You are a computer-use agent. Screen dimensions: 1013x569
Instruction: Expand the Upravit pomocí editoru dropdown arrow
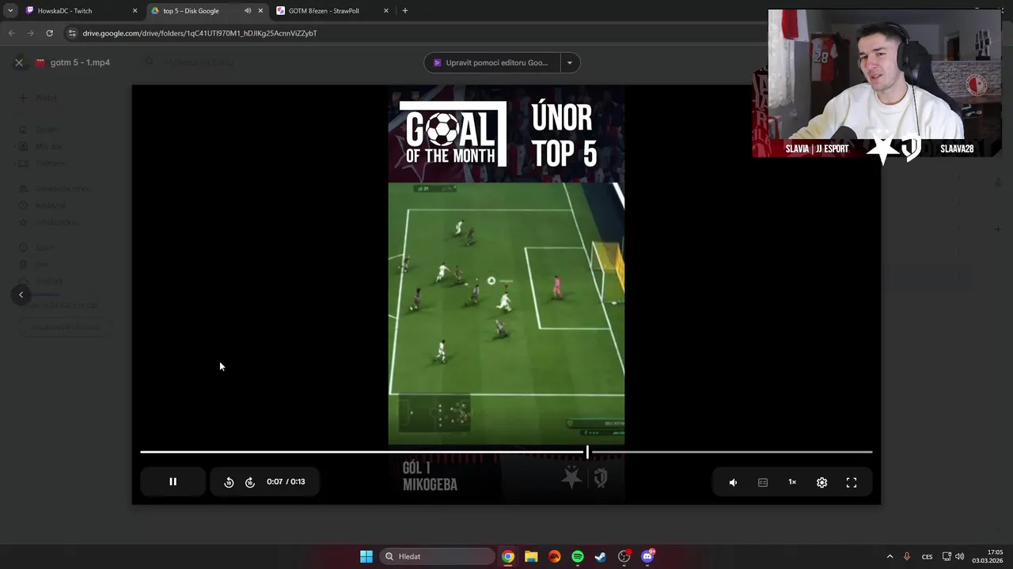click(x=569, y=62)
